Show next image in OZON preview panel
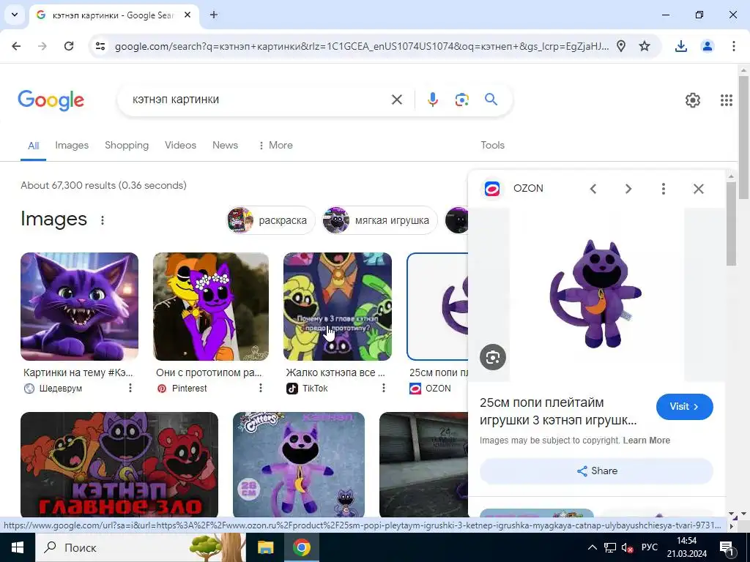Image resolution: width=750 pixels, height=562 pixels. click(x=628, y=189)
